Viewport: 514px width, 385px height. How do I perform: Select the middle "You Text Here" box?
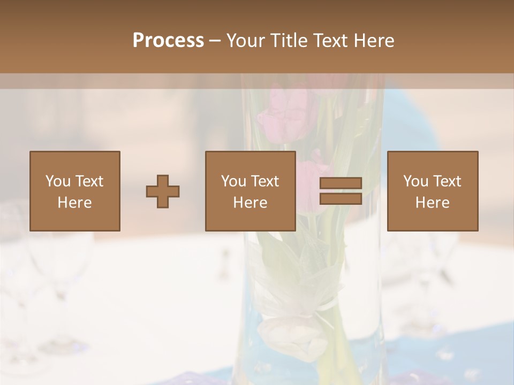(251, 191)
